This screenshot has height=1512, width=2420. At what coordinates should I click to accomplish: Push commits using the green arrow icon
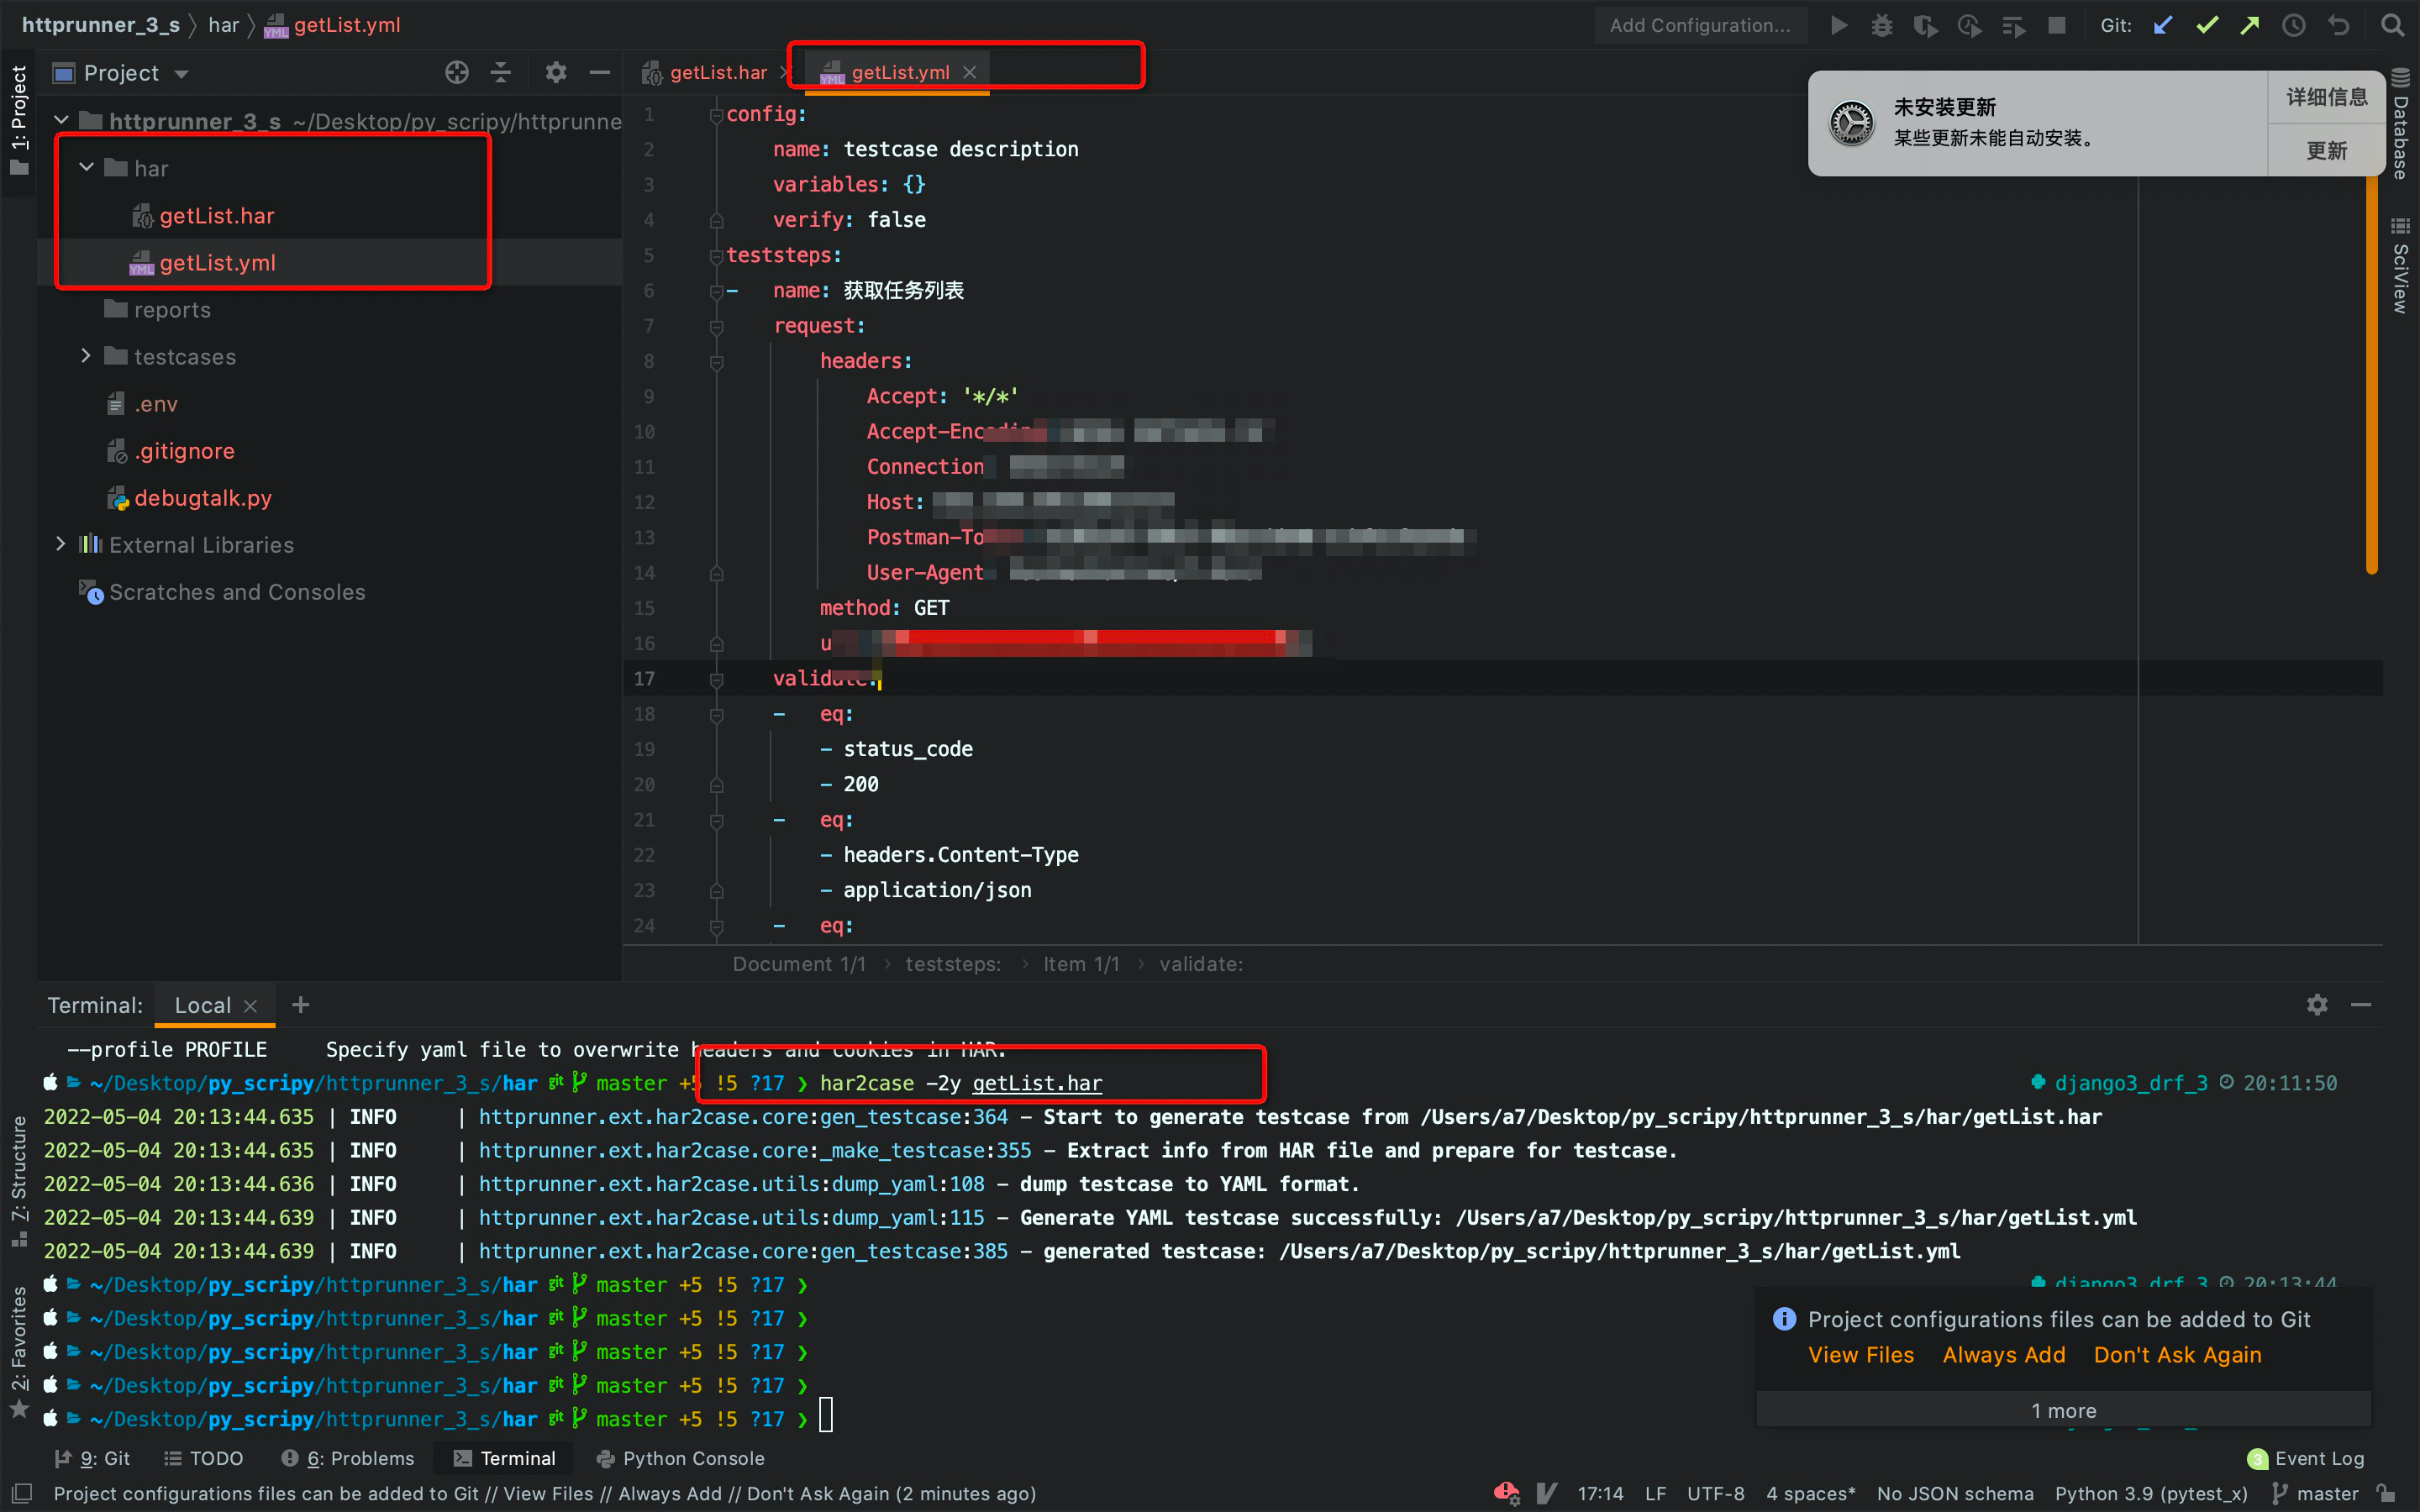click(x=2250, y=25)
